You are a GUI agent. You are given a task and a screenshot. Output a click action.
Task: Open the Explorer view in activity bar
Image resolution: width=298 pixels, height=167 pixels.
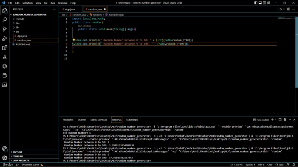[5, 11]
